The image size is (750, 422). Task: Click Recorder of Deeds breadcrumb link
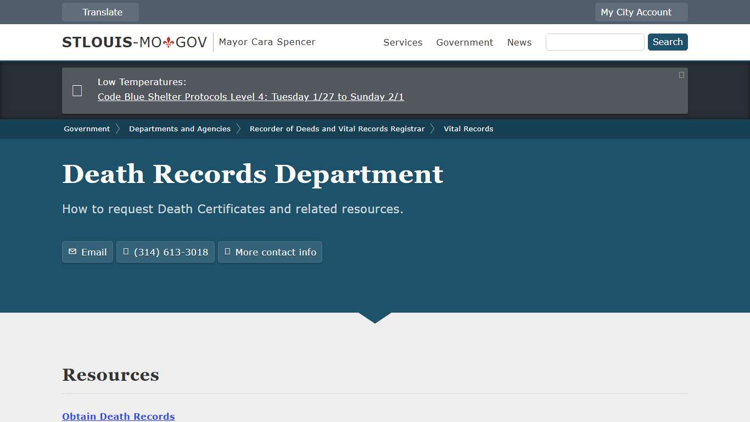(x=337, y=129)
